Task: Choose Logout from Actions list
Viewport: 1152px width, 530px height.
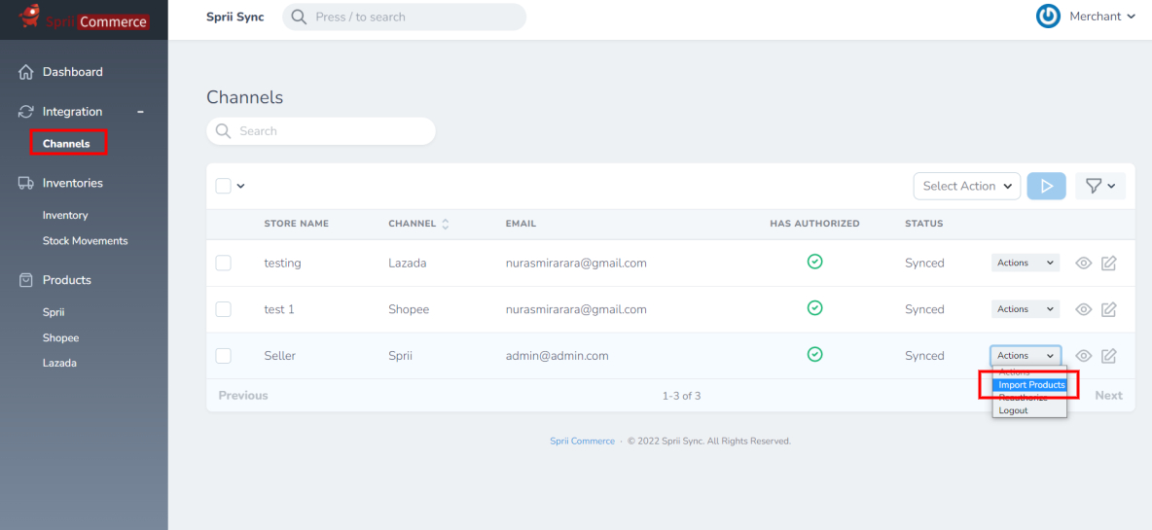Action: coord(1029,410)
